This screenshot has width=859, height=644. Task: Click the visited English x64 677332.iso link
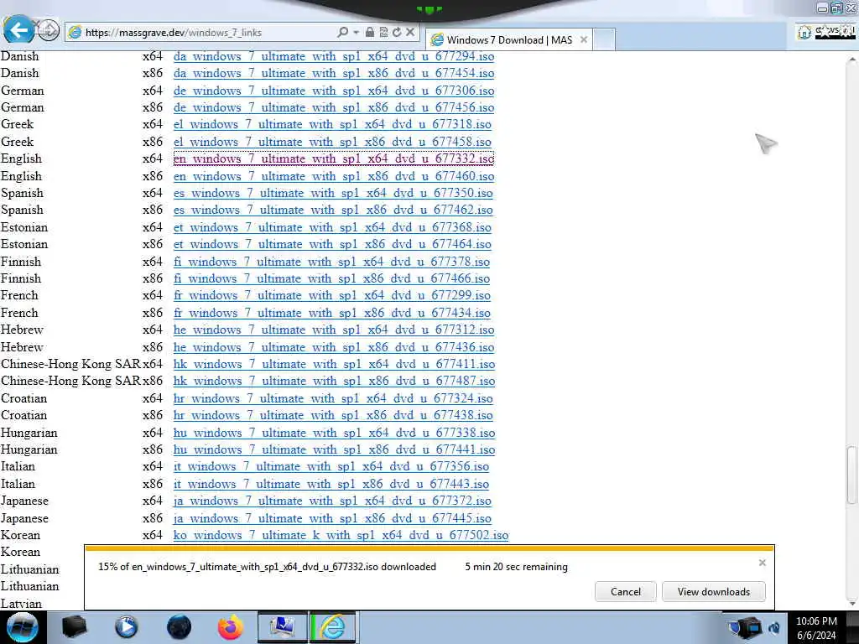(334, 158)
